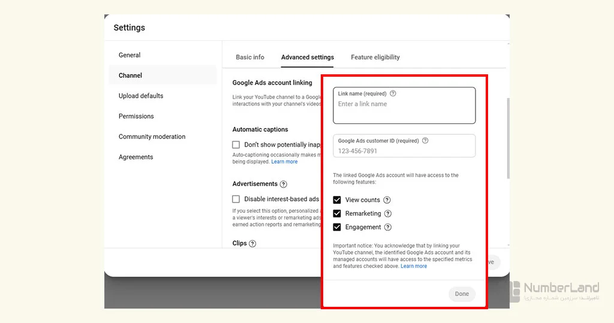Image resolution: width=614 pixels, height=323 pixels.
Task: Show help for Remarketing
Action: [x=388, y=214]
